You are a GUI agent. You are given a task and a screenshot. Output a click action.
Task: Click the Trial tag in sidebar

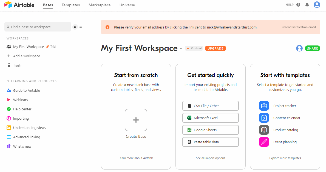coord(51,47)
